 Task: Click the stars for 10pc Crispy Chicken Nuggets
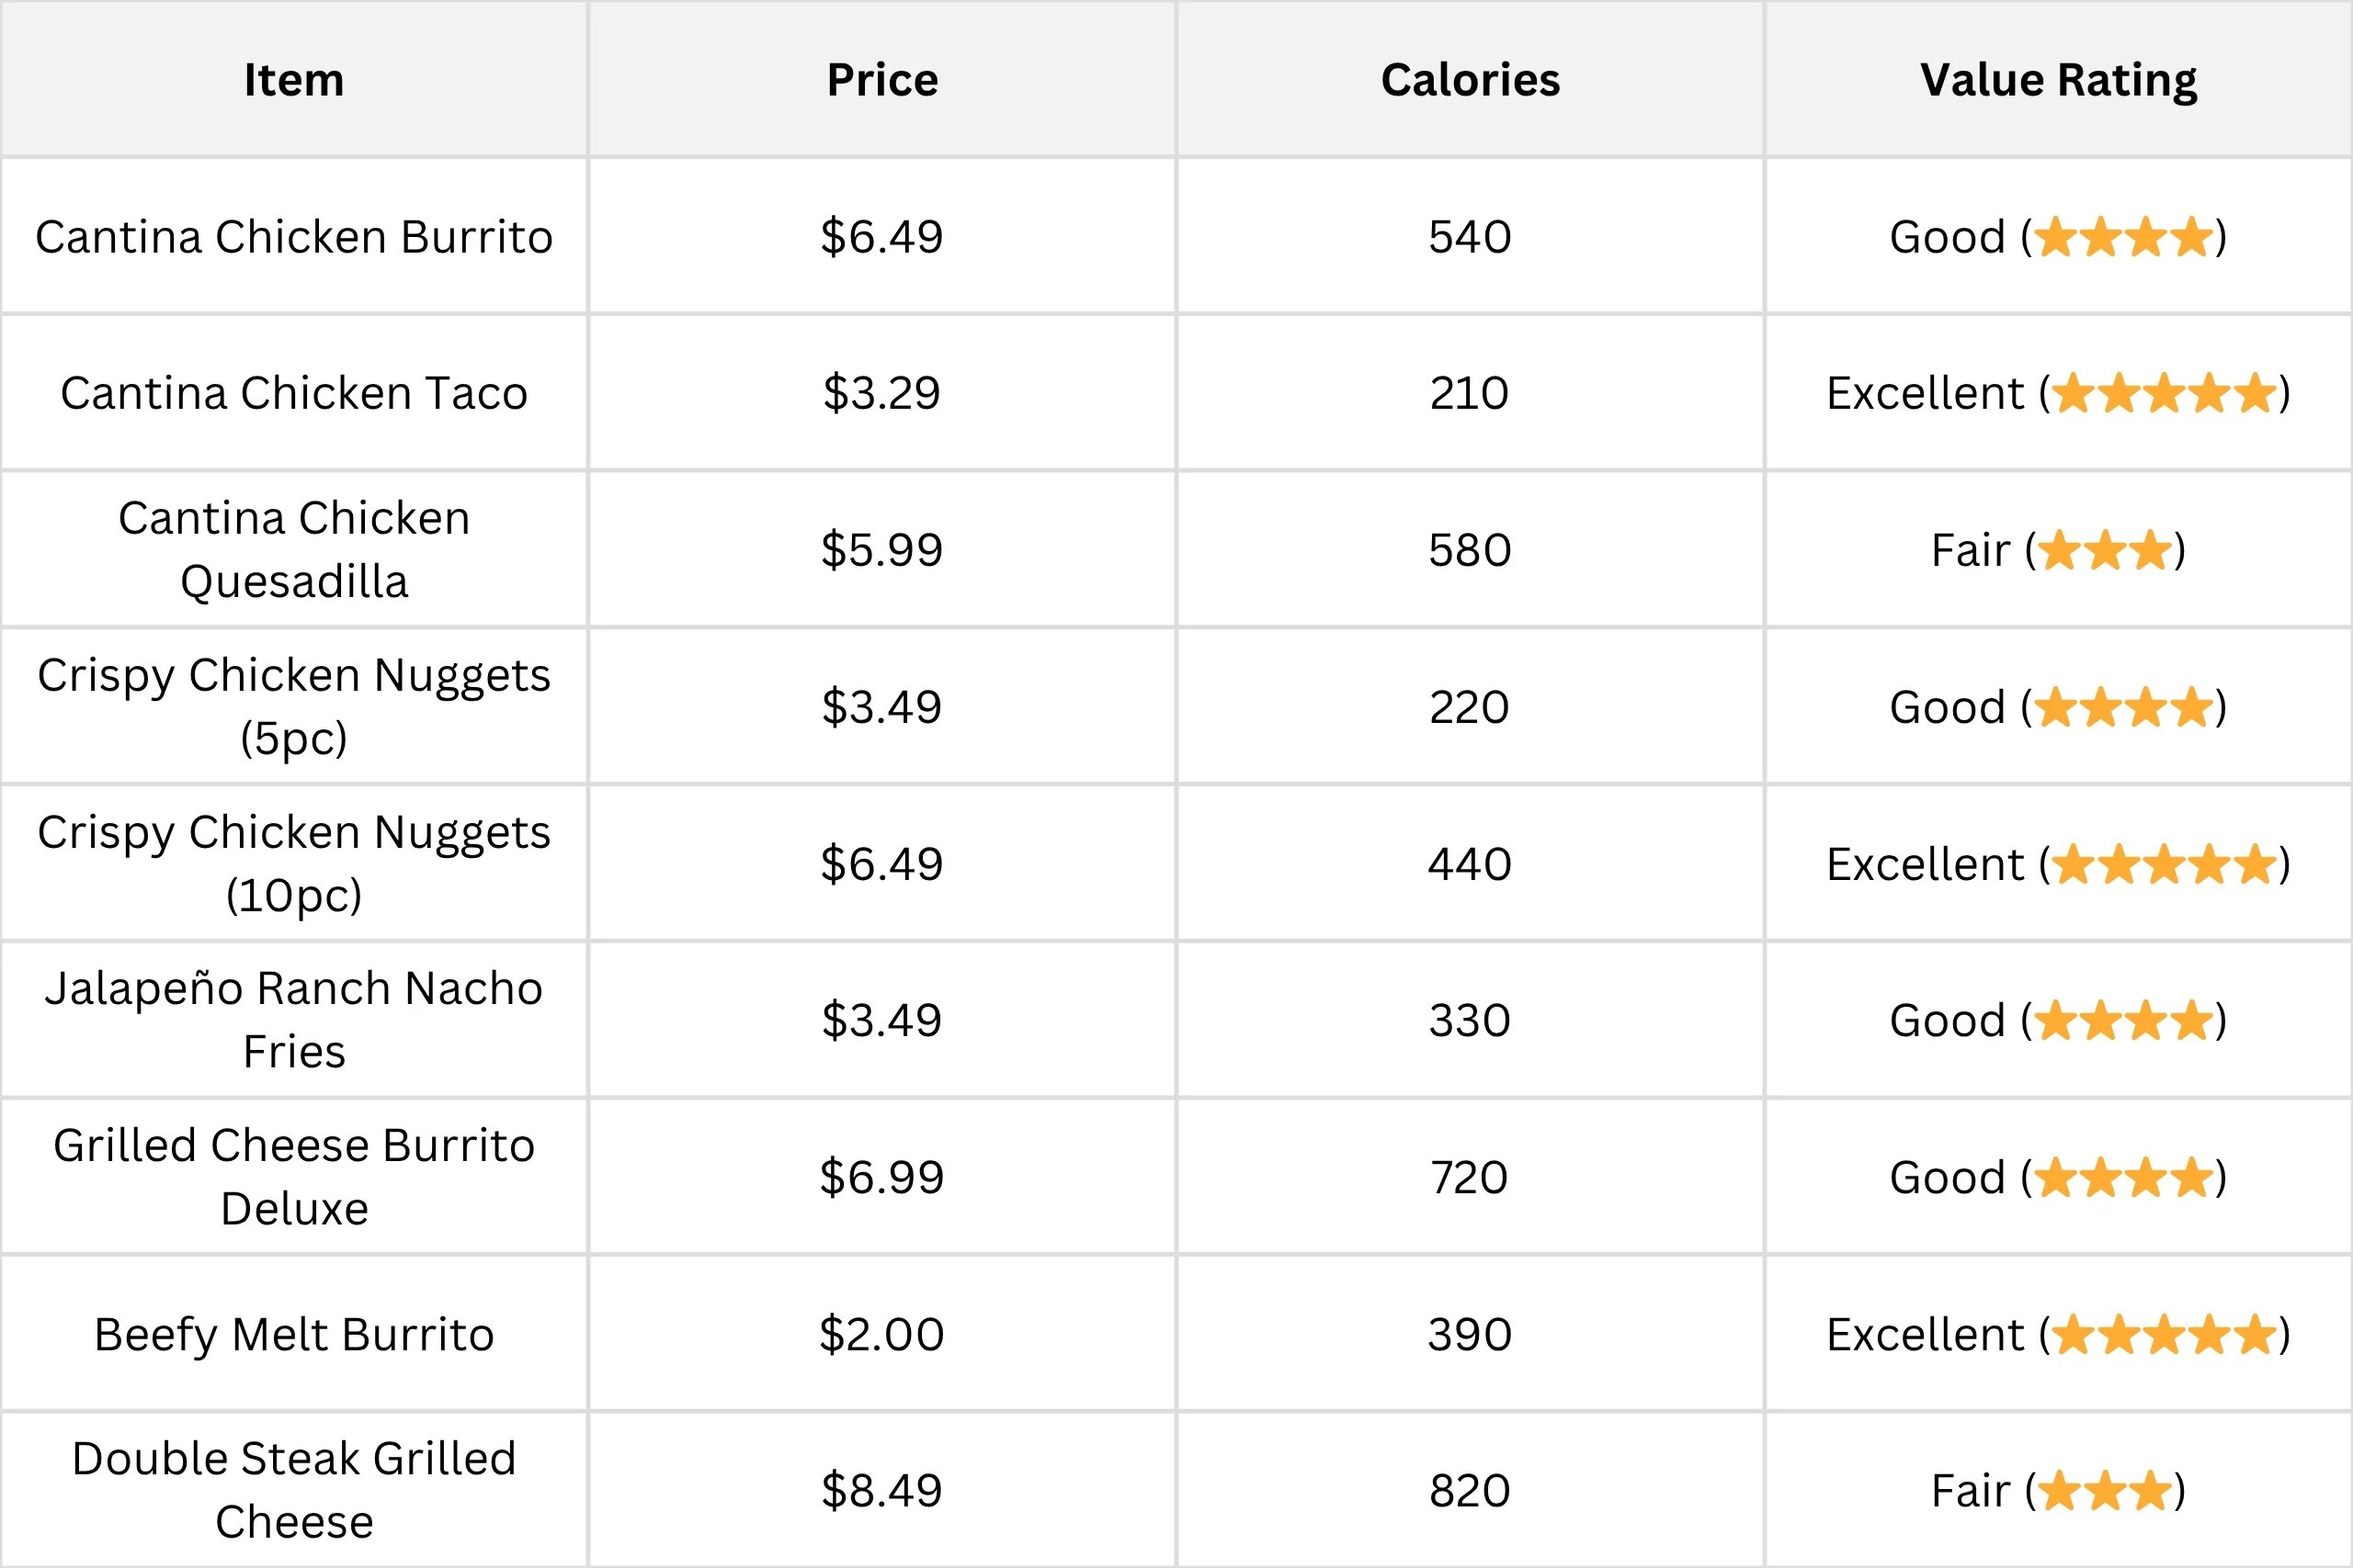2164,864
